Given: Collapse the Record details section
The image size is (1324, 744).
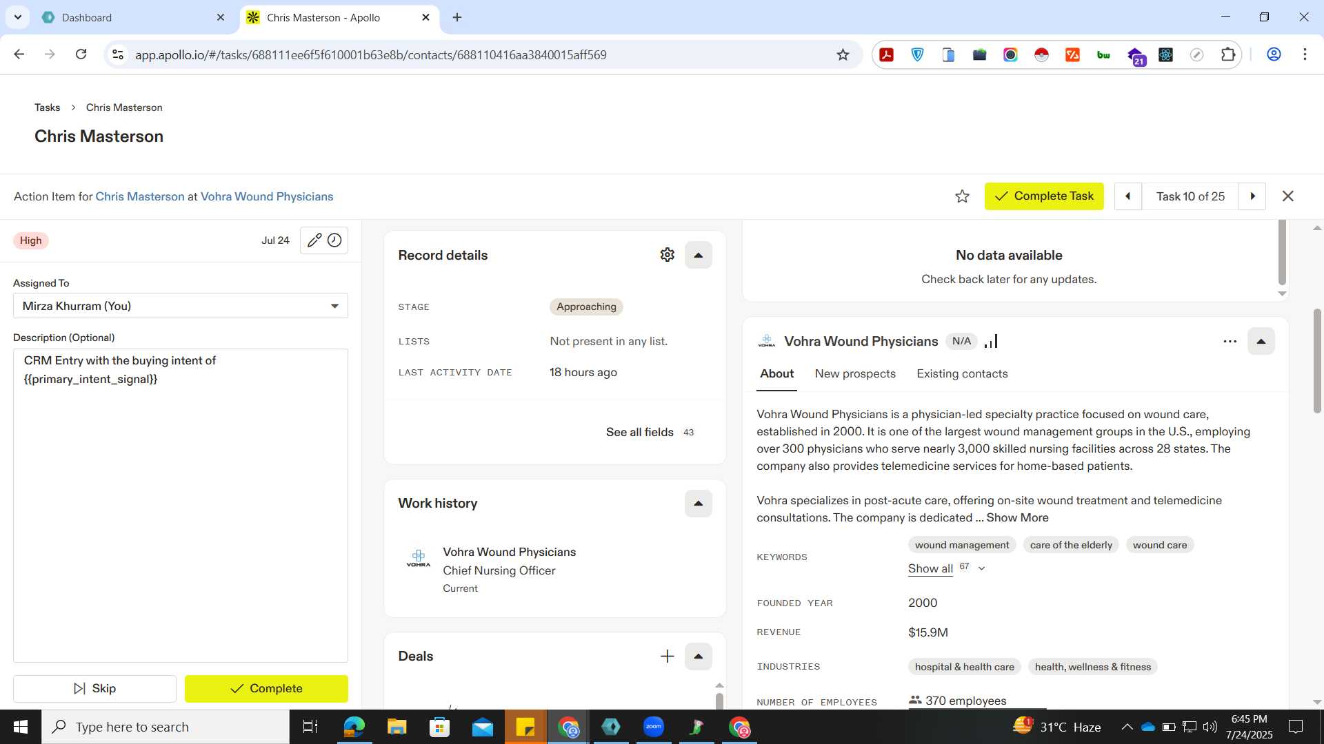Looking at the screenshot, I should pyautogui.click(x=698, y=255).
